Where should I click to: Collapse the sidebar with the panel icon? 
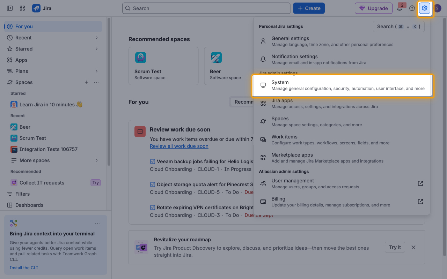[x=10, y=8]
